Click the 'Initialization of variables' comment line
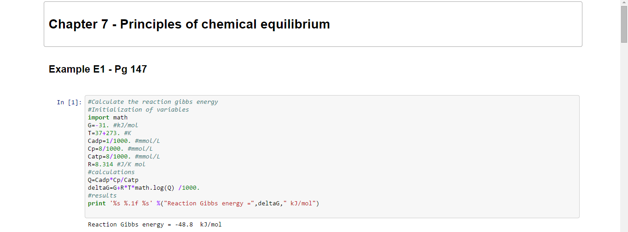The image size is (628, 232). coord(138,110)
